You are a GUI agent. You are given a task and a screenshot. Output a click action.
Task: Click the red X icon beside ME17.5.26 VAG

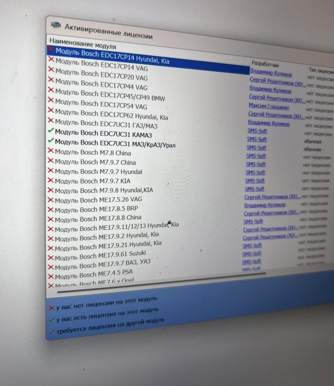tap(51, 200)
